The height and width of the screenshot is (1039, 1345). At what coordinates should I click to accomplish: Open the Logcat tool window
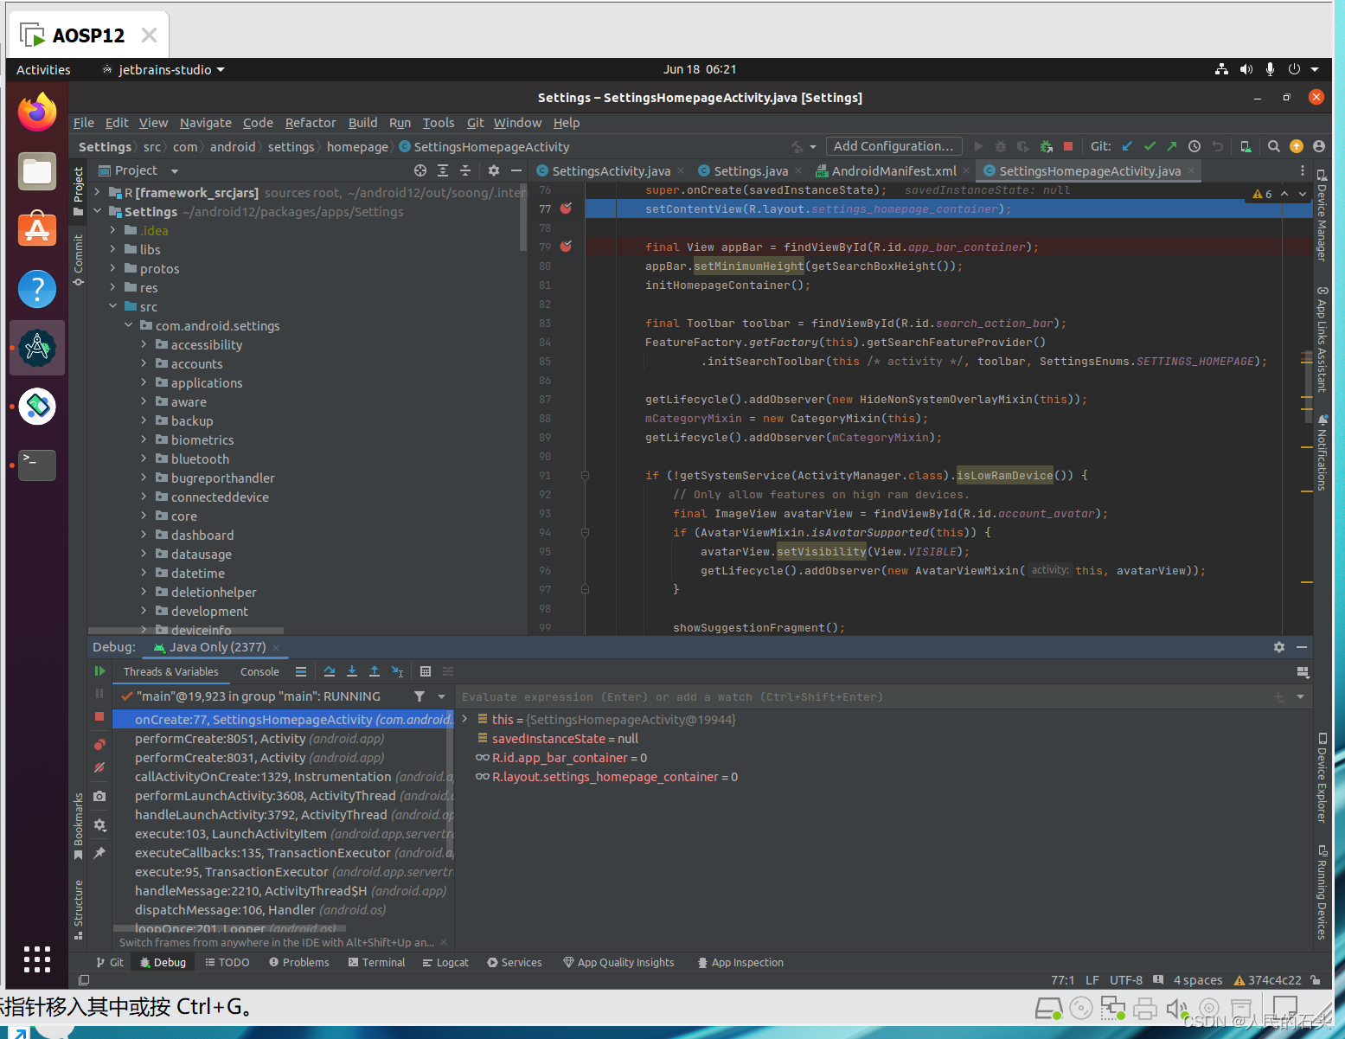click(x=445, y=962)
